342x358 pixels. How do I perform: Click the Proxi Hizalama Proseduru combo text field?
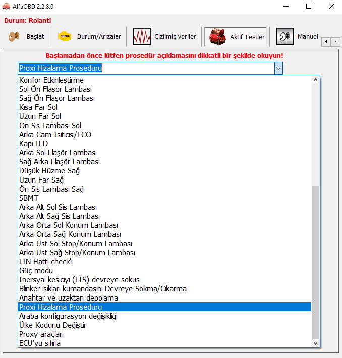(146, 68)
